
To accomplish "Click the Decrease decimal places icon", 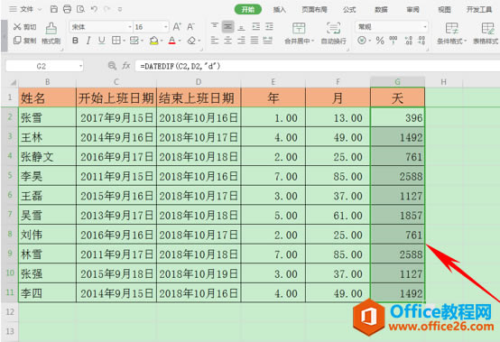I will [x=421, y=41].
